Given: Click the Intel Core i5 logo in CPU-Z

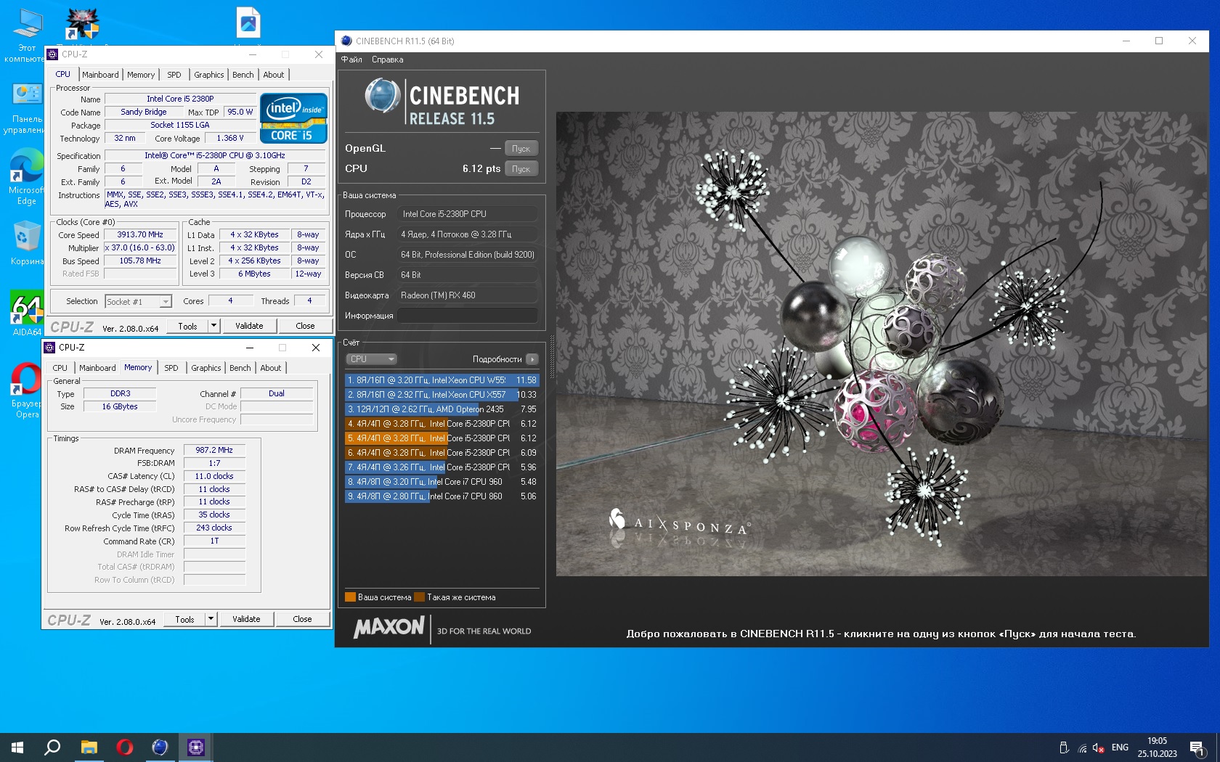Looking at the screenshot, I should [293, 118].
